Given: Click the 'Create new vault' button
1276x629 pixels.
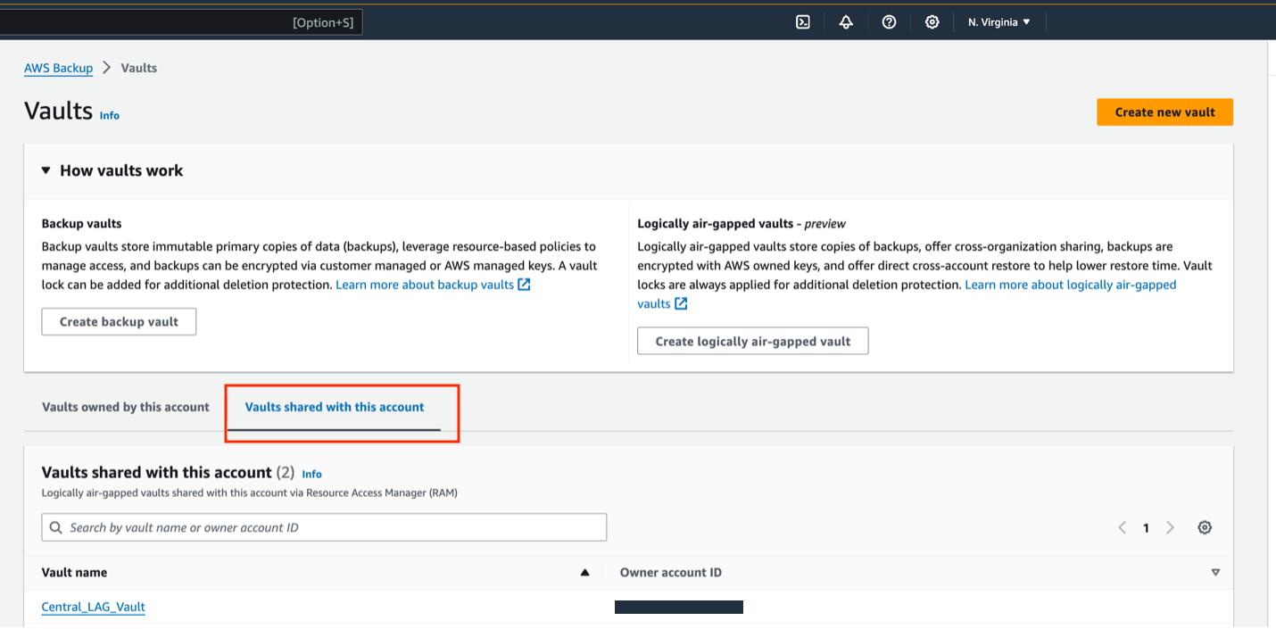Looking at the screenshot, I should click(1164, 112).
